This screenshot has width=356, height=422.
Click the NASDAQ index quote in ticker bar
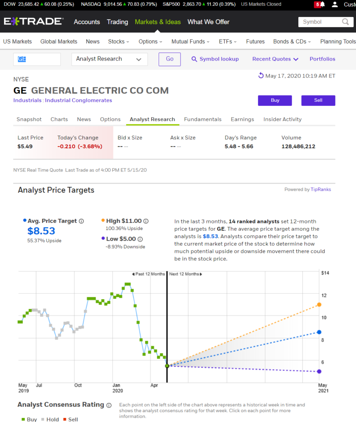coord(119,4)
